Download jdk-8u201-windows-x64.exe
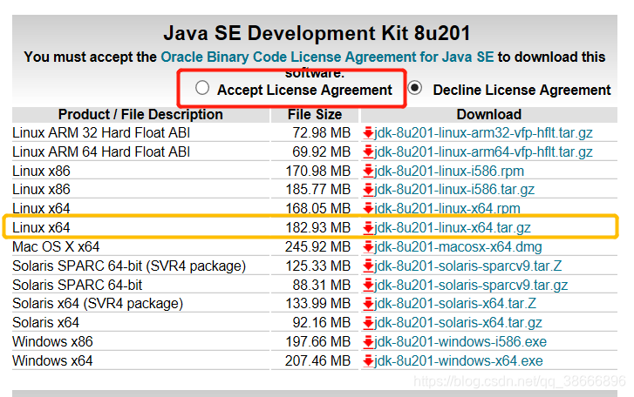The image size is (634, 397). 459,360
